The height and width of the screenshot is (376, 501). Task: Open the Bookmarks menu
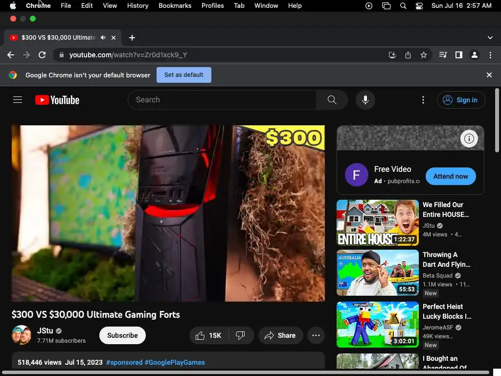(175, 5)
